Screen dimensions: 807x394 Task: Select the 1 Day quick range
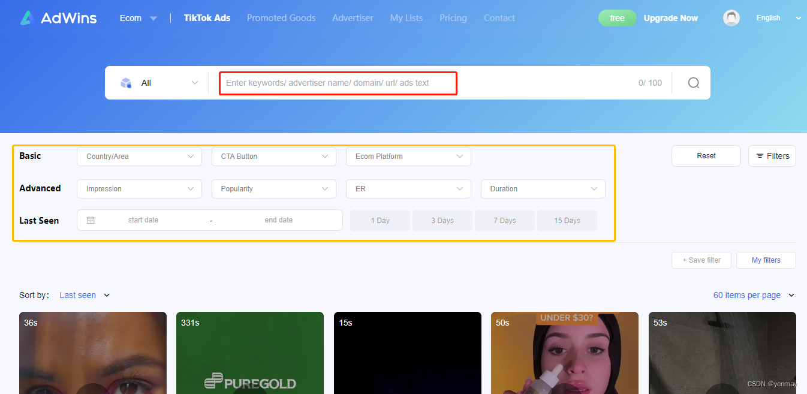click(x=380, y=221)
